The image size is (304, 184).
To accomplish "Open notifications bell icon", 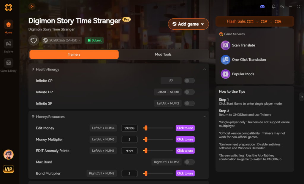I will (273, 7).
